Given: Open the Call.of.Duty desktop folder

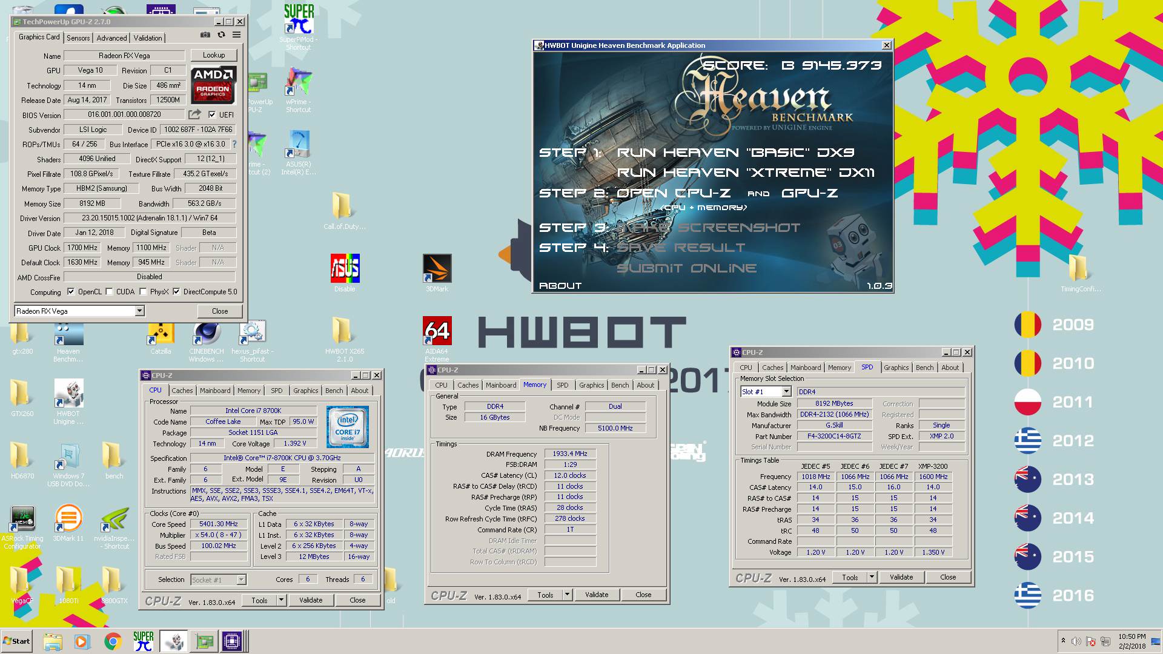Looking at the screenshot, I should coord(344,211).
